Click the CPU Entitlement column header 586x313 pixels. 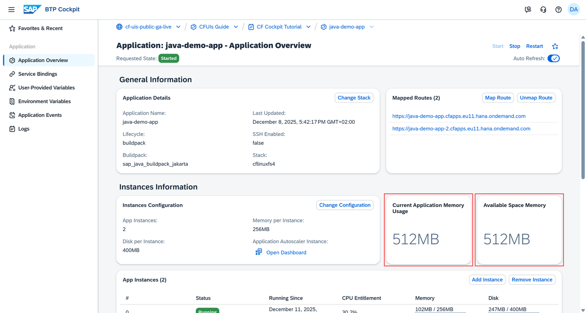(362, 298)
